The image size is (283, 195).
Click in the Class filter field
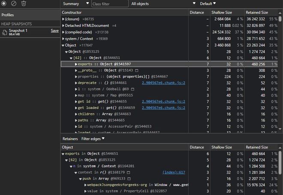click(x=110, y=3)
